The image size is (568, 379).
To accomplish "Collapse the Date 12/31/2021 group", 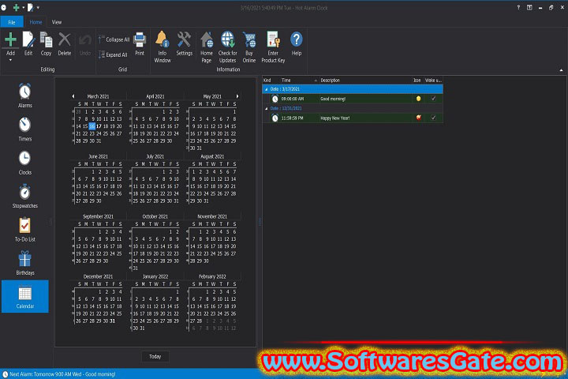I will coord(267,108).
